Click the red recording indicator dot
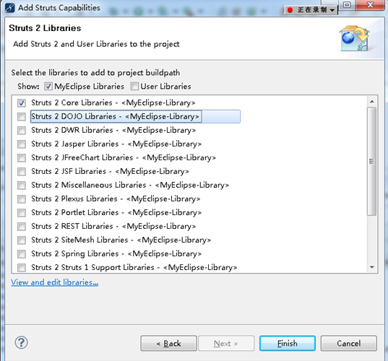The width and height of the screenshot is (388, 361). point(290,10)
